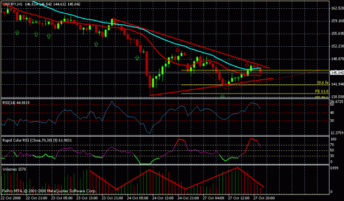Click the 56.6725 value on the RSI scale
344x201 pixels.
336,101
